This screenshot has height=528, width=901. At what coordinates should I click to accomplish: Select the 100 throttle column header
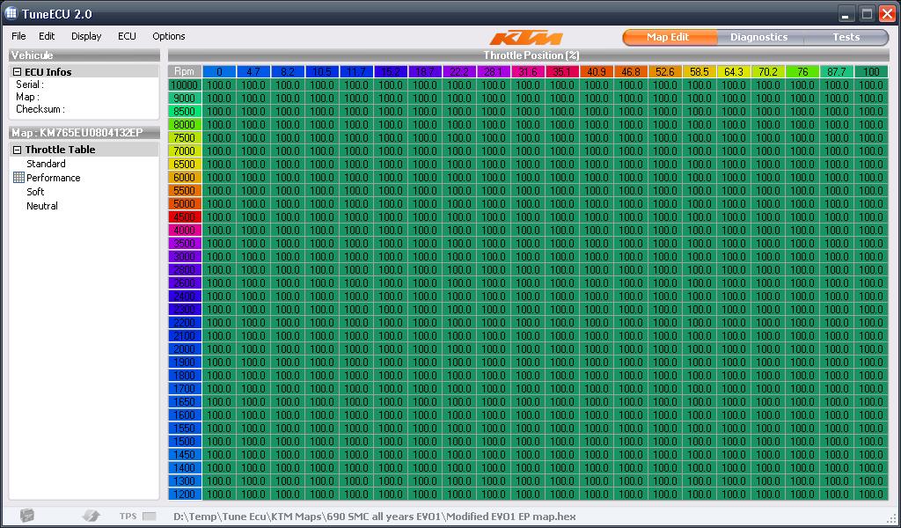[871, 72]
